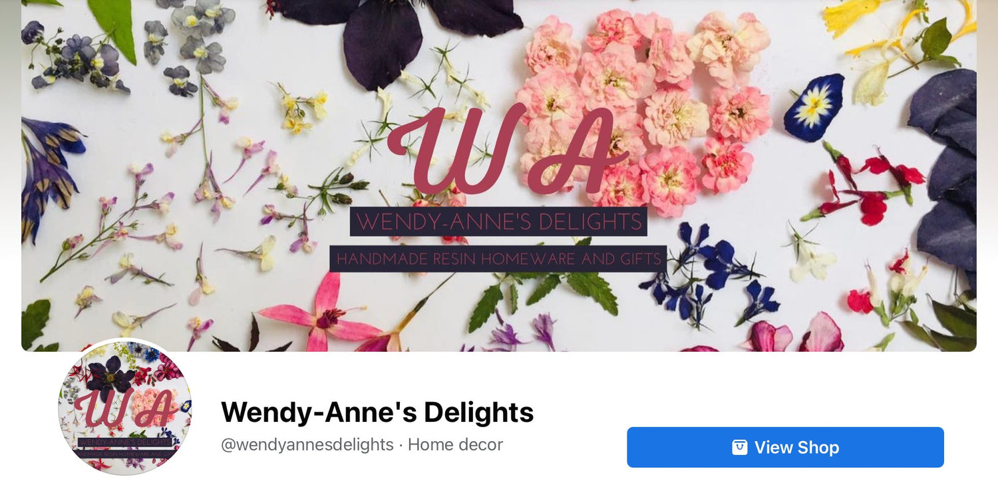Click the blue and yellow pansy flower

pos(814,107)
